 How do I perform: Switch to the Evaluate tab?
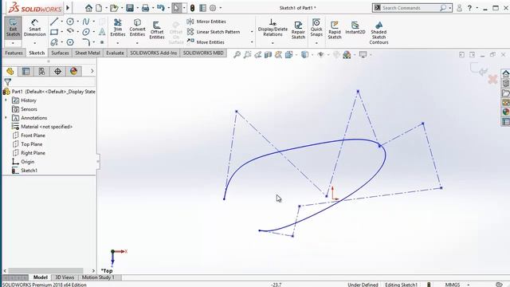pos(115,53)
